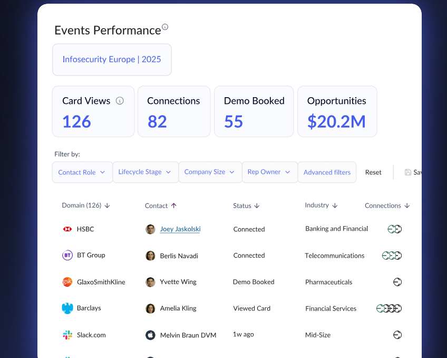Screen dimensions: 447x358
Task: Open the Advanced filters button
Action: 327,172
